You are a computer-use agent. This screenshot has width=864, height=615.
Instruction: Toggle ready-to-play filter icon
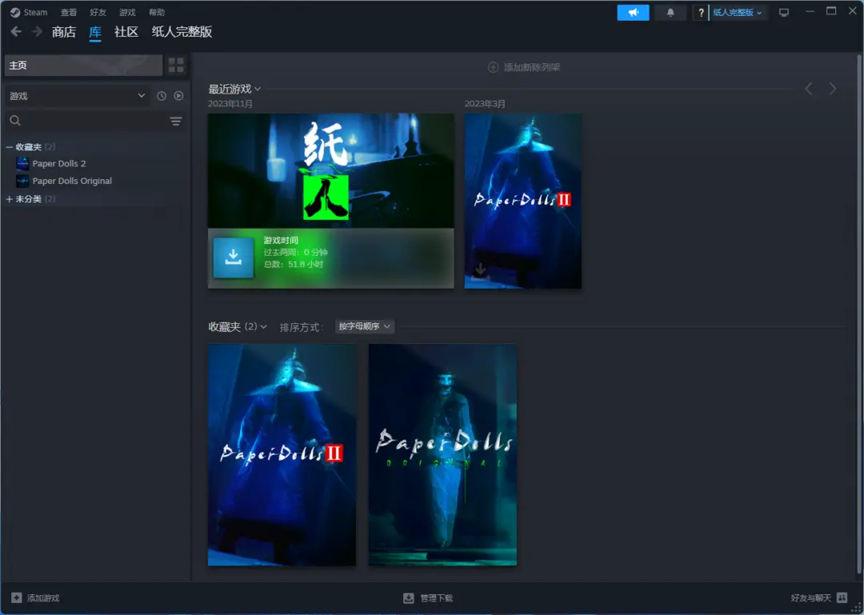[178, 96]
